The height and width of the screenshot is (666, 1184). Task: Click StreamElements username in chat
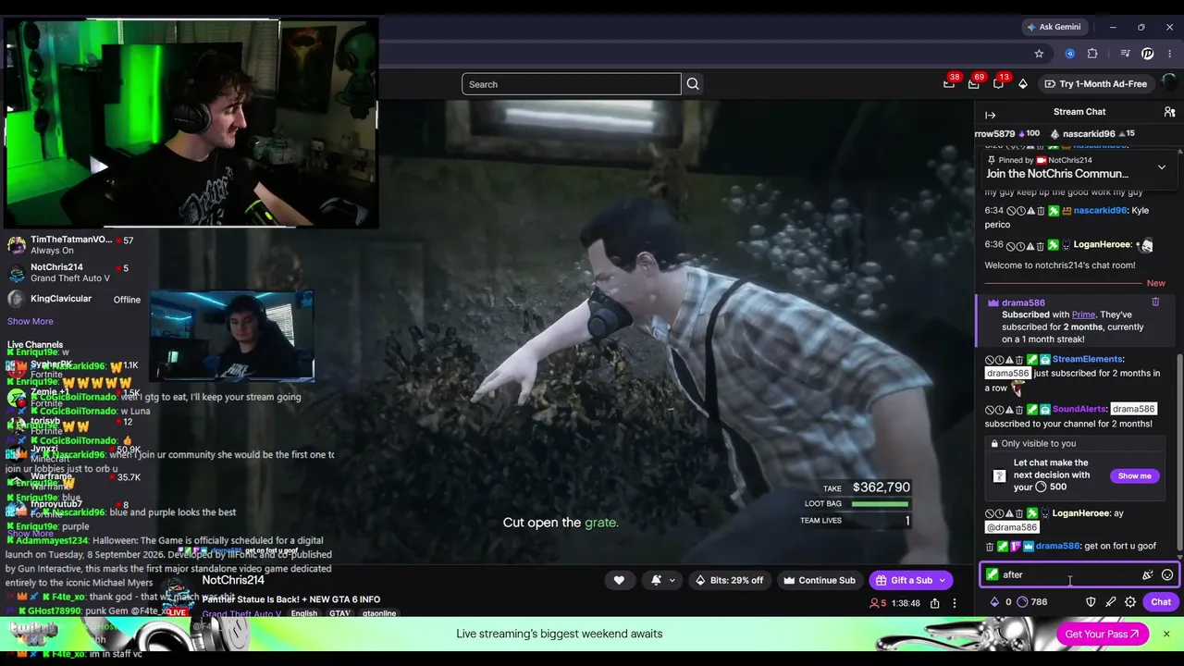pyautogui.click(x=1088, y=359)
